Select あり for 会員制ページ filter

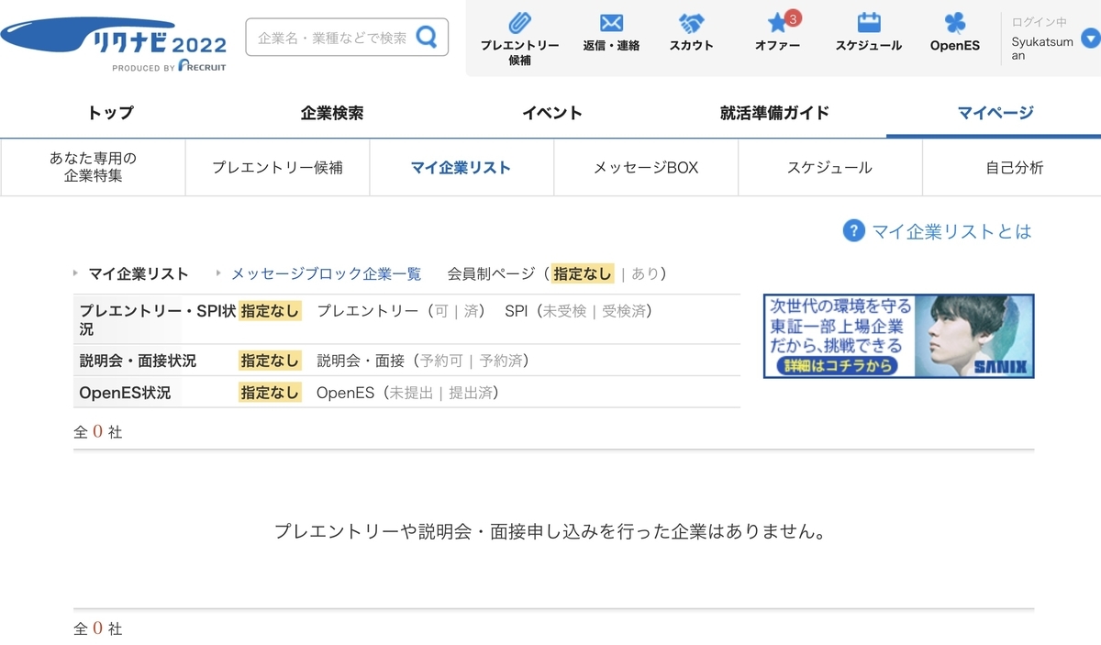(645, 273)
